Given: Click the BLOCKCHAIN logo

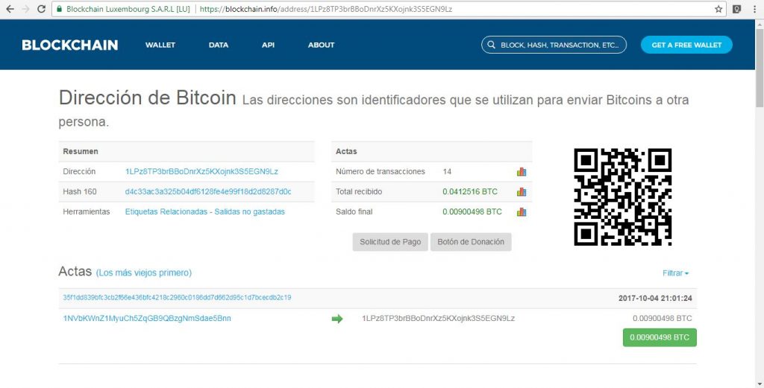Looking at the screenshot, I should [69, 45].
